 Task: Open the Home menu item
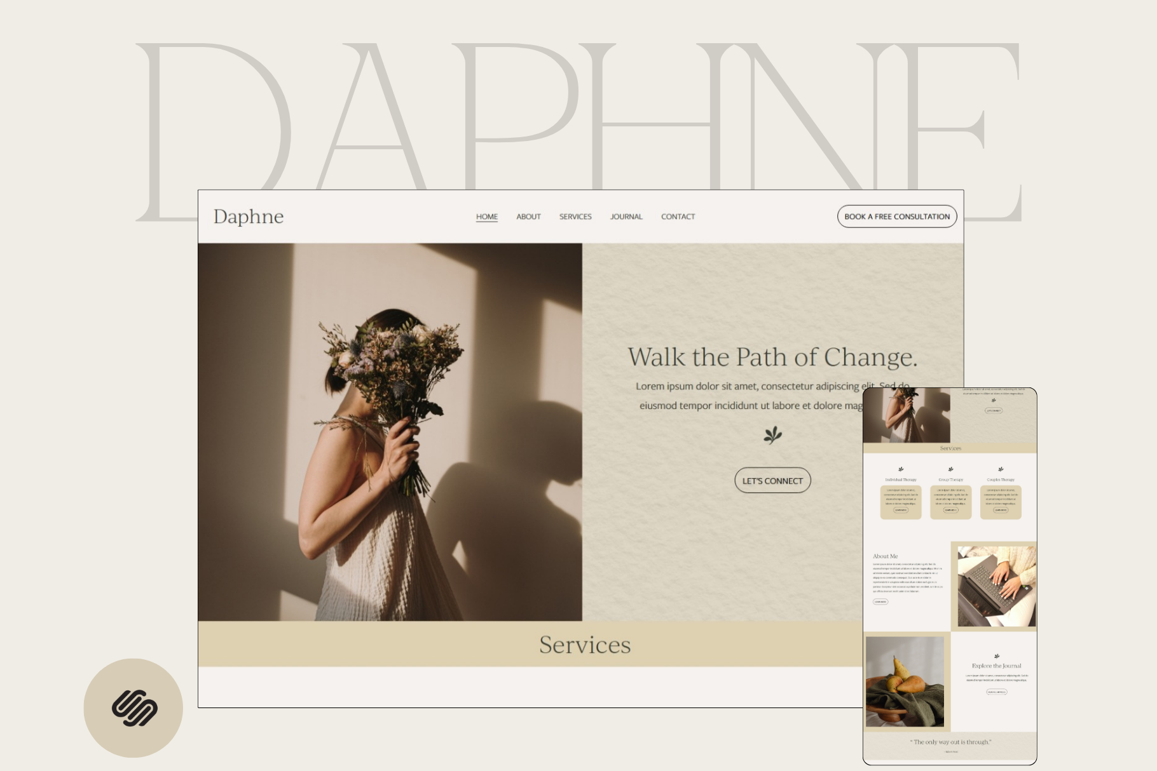click(486, 217)
